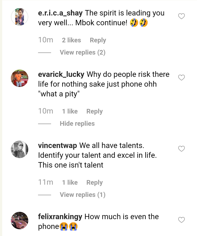View the 1 like on evarick_lucky's comment
Image resolution: width=197 pixels, height=236 pixels.
tap(70, 111)
